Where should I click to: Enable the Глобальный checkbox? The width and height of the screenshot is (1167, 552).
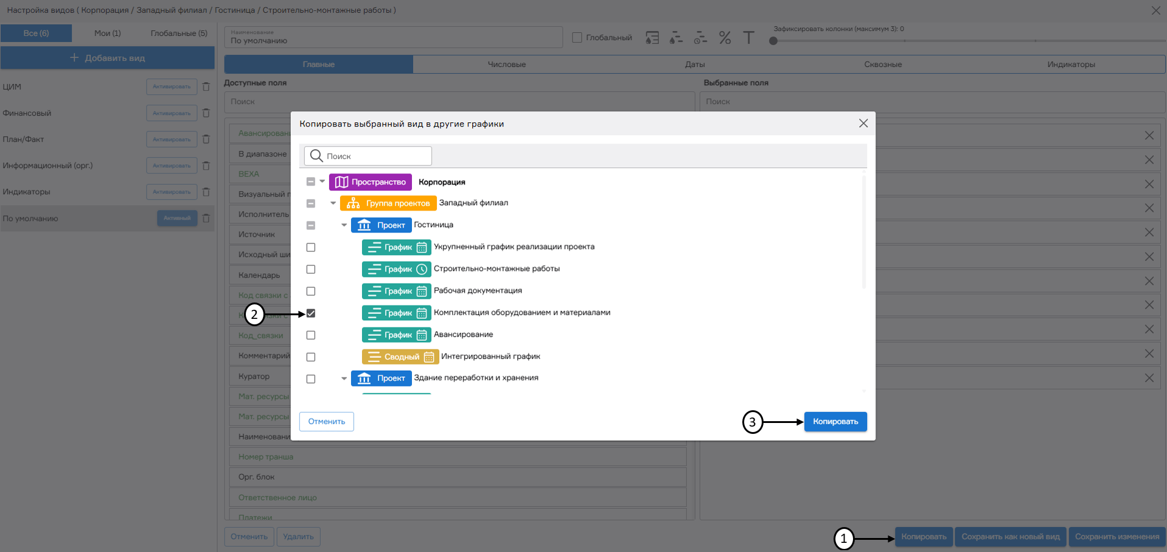point(577,38)
